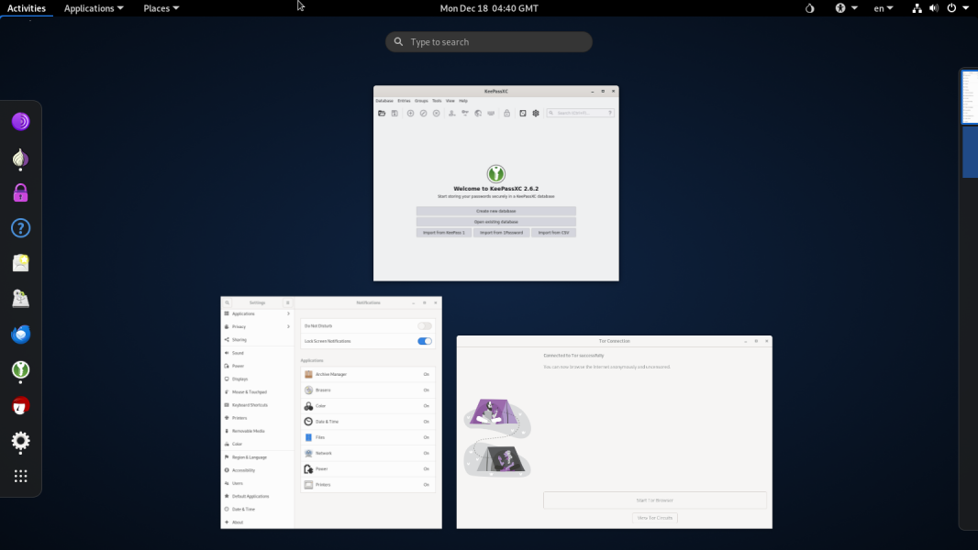Open the purple padlock Persistent Storage dock icon
Image resolution: width=978 pixels, height=550 pixels.
tap(20, 193)
